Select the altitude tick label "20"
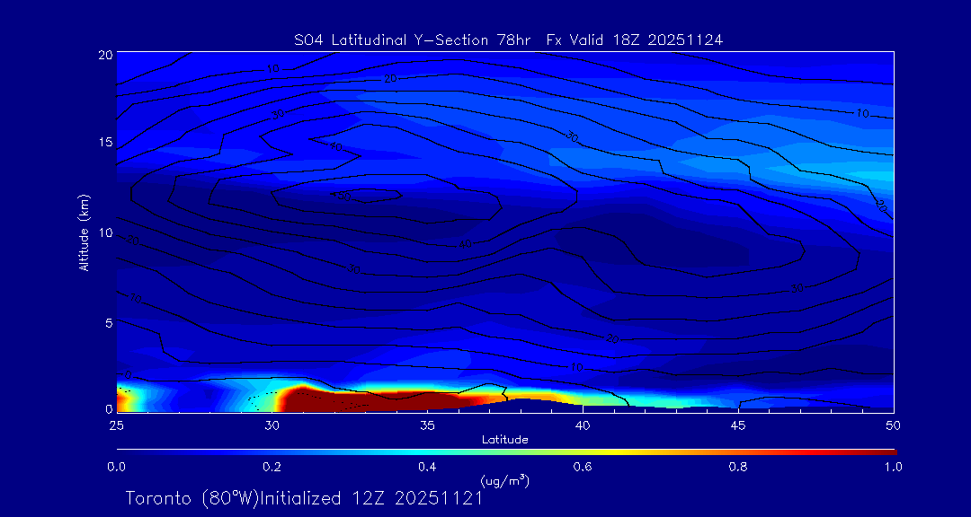The image size is (971, 517). coord(105,55)
